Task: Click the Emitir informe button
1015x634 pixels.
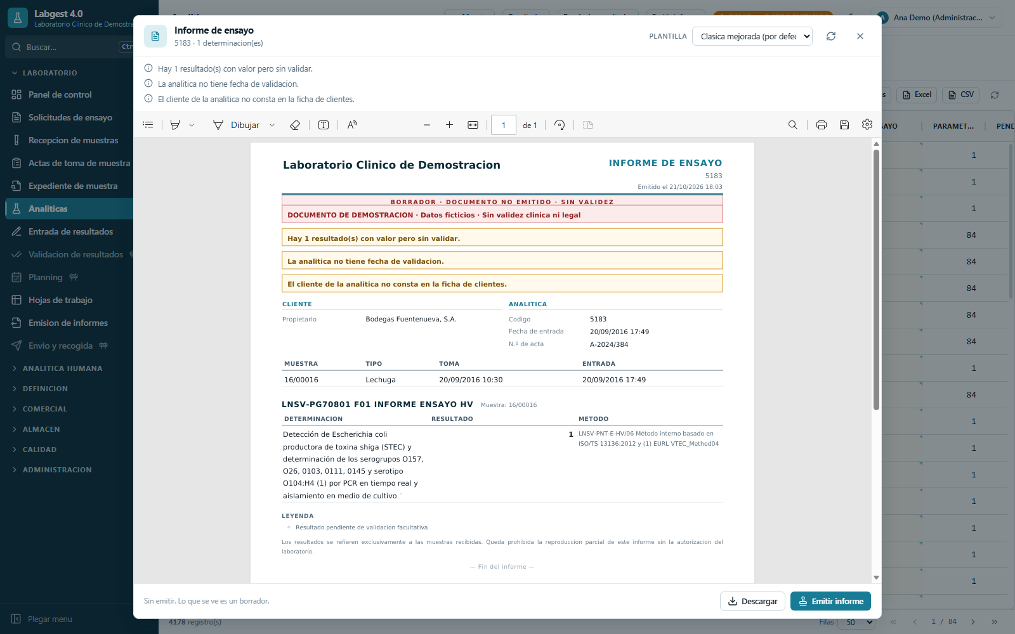Action: [830, 601]
